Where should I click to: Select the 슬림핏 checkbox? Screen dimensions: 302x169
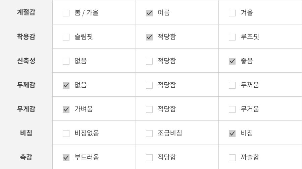pyautogui.click(x=66, y=37)
